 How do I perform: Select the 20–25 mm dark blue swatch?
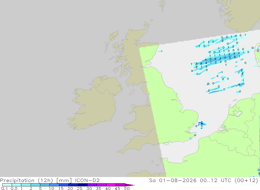73,185
